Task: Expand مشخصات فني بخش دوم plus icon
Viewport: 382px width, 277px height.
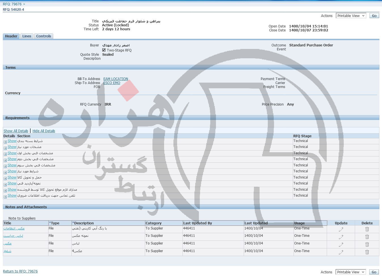Action: 5,160
